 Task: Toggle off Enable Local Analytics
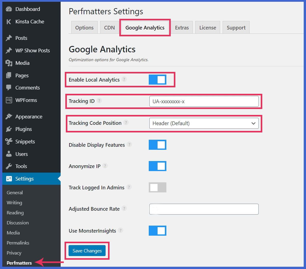(157, 80)
